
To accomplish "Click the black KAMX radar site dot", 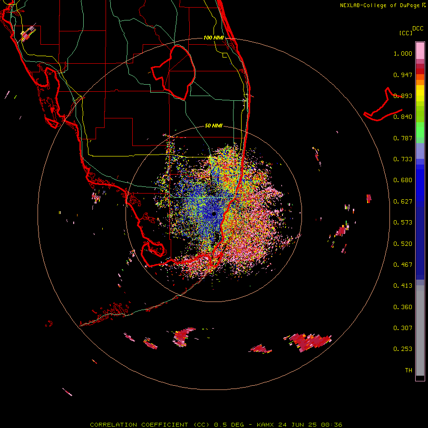I will tap(214, 214).
